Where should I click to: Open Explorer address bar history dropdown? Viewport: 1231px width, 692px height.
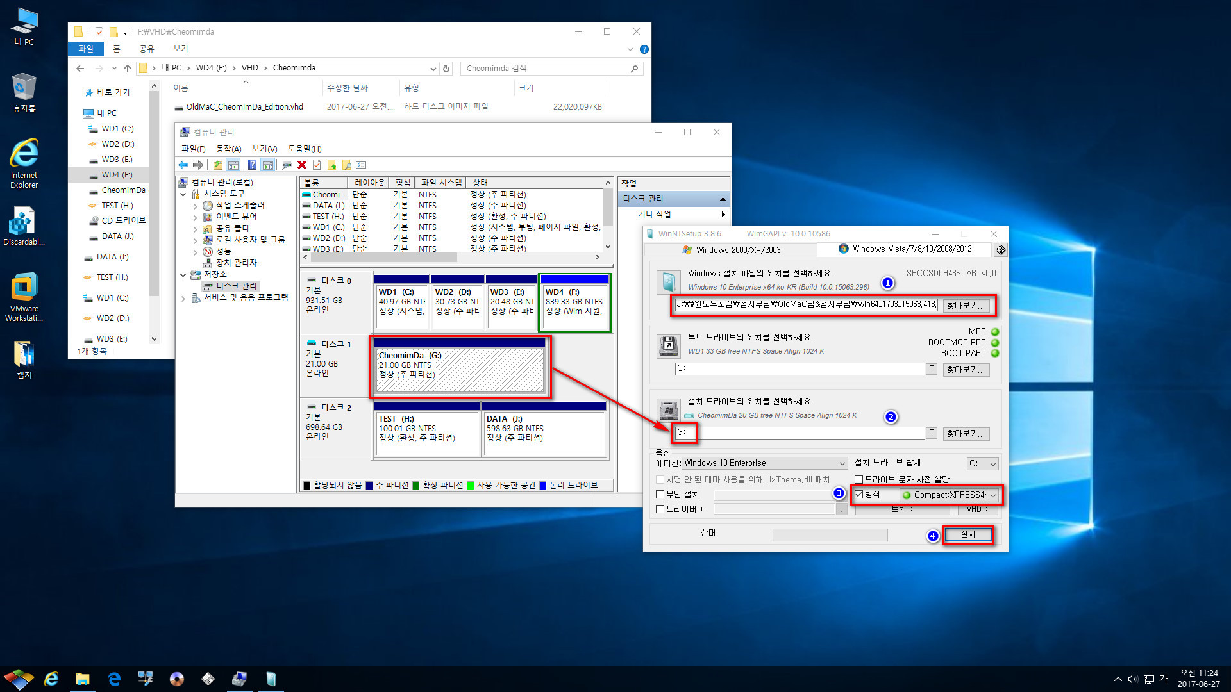433,69
